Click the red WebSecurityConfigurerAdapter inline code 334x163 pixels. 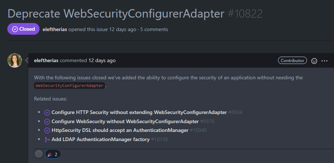coord(70,86)
